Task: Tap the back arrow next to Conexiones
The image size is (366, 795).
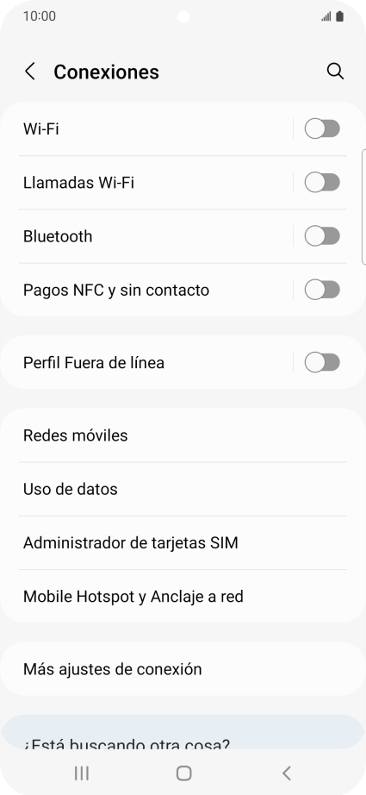Action: 30,72
